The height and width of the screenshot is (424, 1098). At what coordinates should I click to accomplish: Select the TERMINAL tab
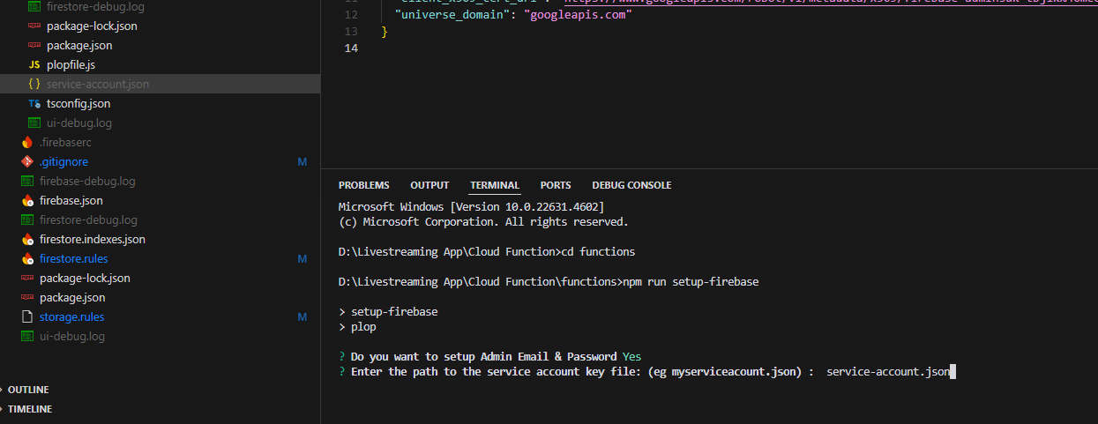[495, 185]
